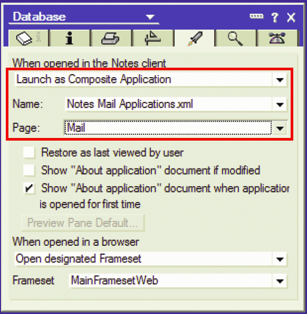Open the Printing tab with printer icon
The width and height of the screenshot is (307, 314).
pyautogui.click(x=111, y=38)
